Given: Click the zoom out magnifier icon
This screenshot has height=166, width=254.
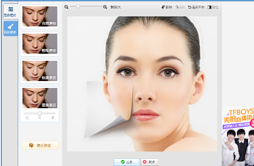Looking at the screenshot, I should [x=66, y=7].
